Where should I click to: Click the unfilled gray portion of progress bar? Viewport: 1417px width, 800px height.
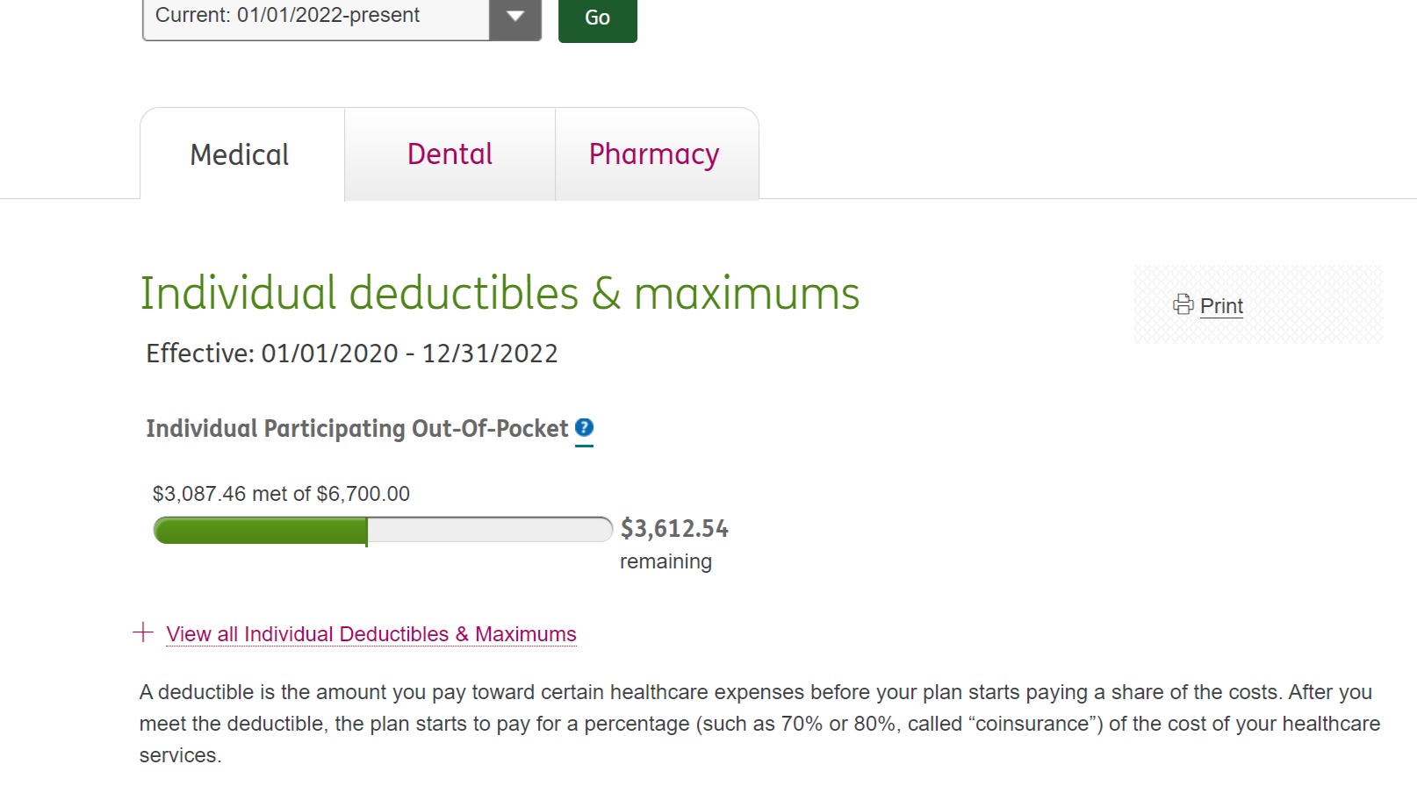click(x=488, y=530)
